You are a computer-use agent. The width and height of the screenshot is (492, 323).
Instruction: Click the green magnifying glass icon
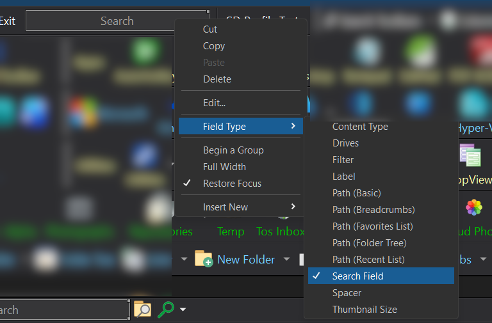tap(165, 310)
